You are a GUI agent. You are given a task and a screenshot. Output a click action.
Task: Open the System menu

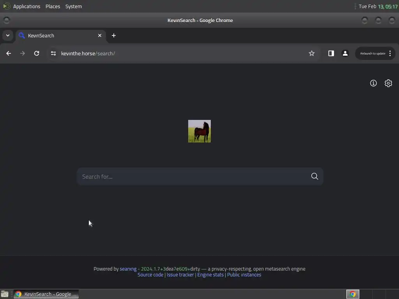(x=74, y=6)
